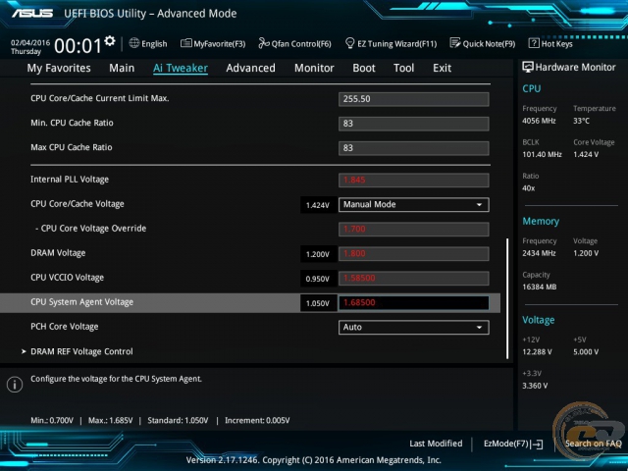
Task: Click the 00:01 clock display
Action: pos(78,45)
